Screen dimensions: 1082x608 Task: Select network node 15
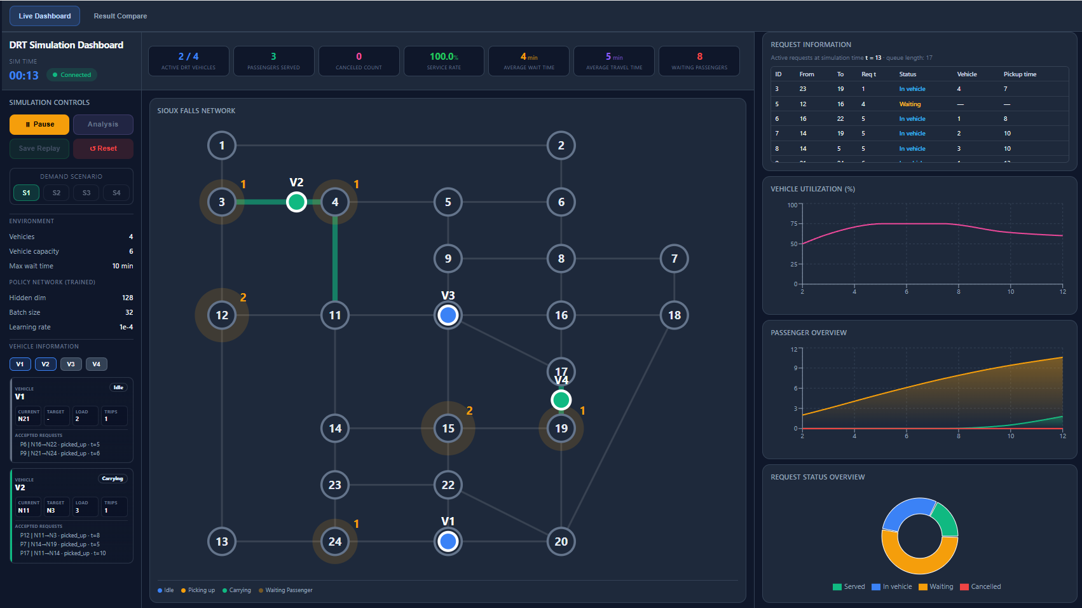(x=448, y=428)
